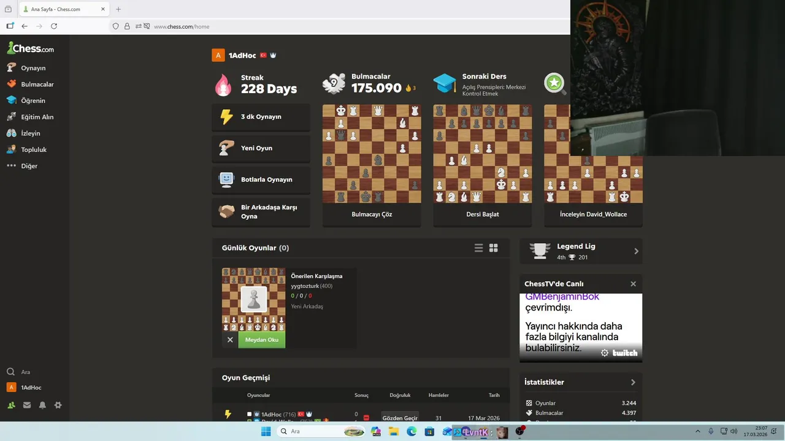Click the 1AdHoc username in header

[x=242, y=55]
